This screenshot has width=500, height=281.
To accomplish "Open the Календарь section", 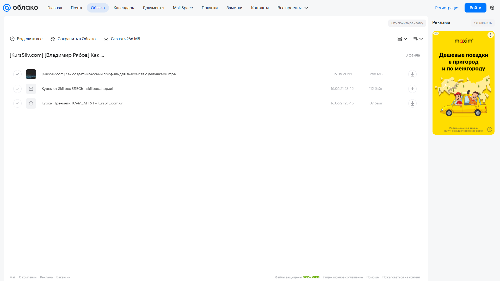I will coord(124,8).
